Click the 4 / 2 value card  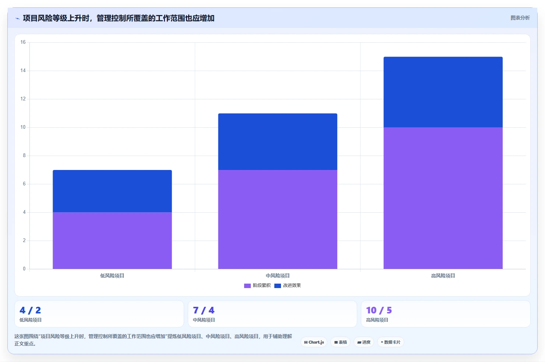coord(99,314)
